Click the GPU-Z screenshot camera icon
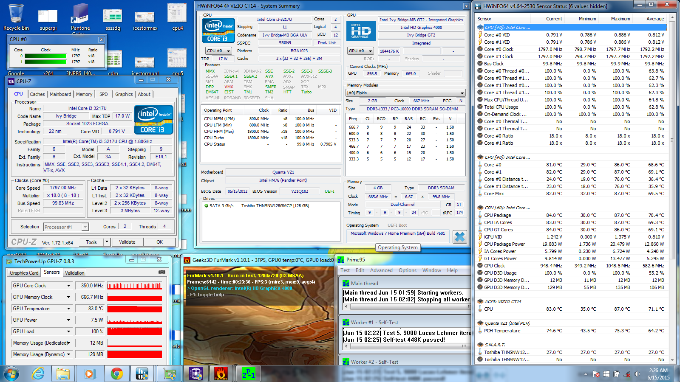 [x=161, y=272]
